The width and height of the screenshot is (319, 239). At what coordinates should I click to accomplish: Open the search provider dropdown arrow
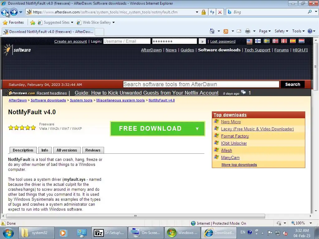[316, 12]
